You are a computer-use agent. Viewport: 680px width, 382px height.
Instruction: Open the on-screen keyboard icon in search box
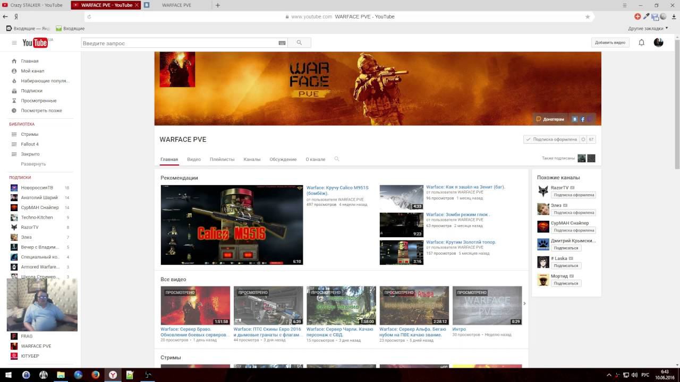point(282,43)
